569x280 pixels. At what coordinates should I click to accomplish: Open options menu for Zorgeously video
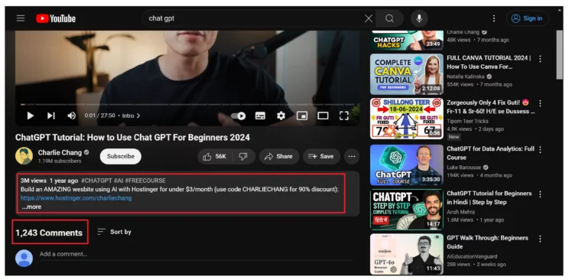(x=540, y=103)
